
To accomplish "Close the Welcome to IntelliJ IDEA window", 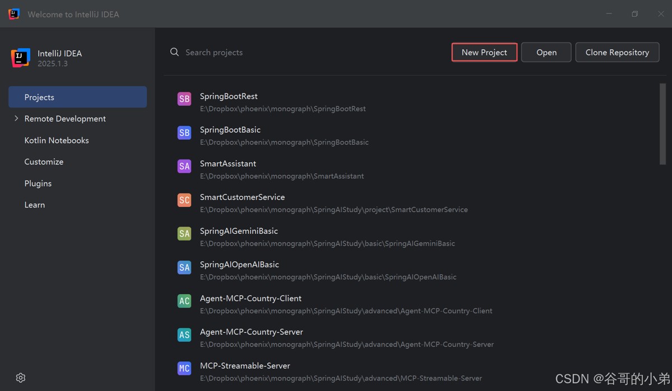I will coord(661,14).
